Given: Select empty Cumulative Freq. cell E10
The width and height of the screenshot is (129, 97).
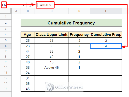Looking at the screenshot, I should pos(106,67).
